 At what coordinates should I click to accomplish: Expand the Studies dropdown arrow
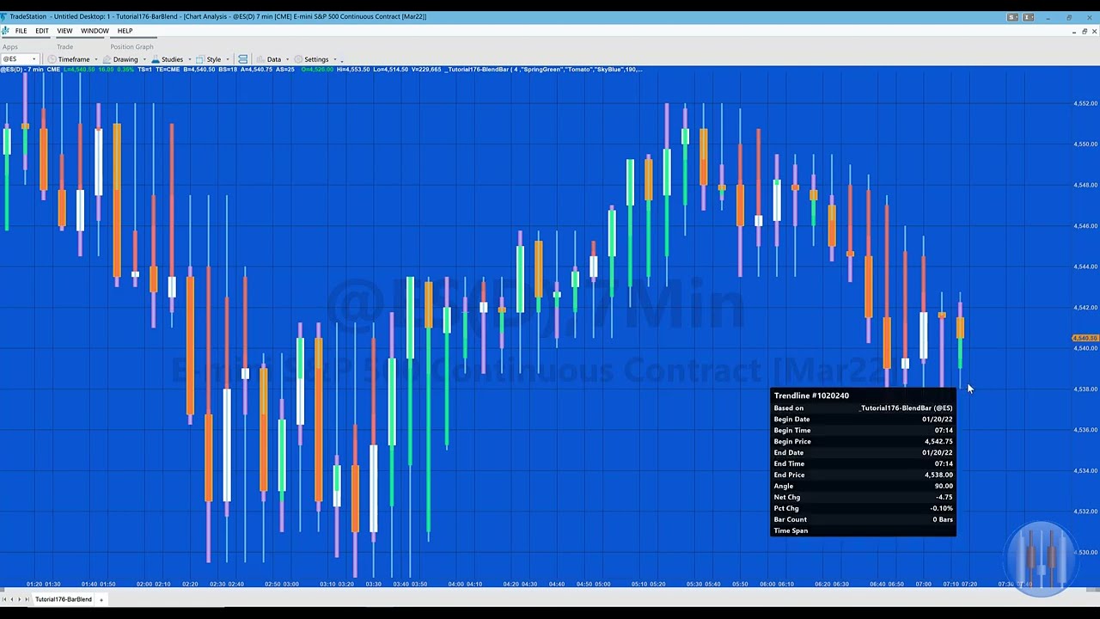coord(190,59)
